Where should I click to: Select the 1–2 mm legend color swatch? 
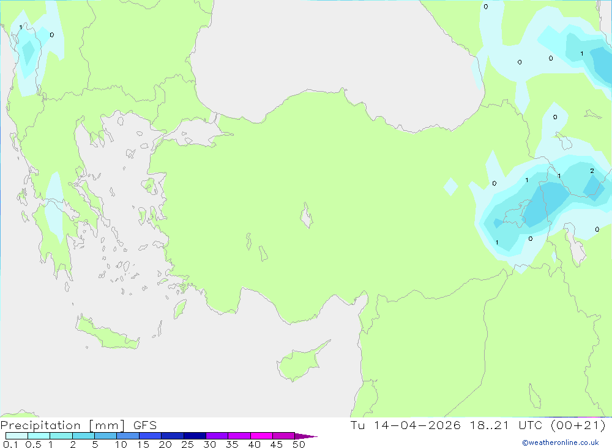61,436
